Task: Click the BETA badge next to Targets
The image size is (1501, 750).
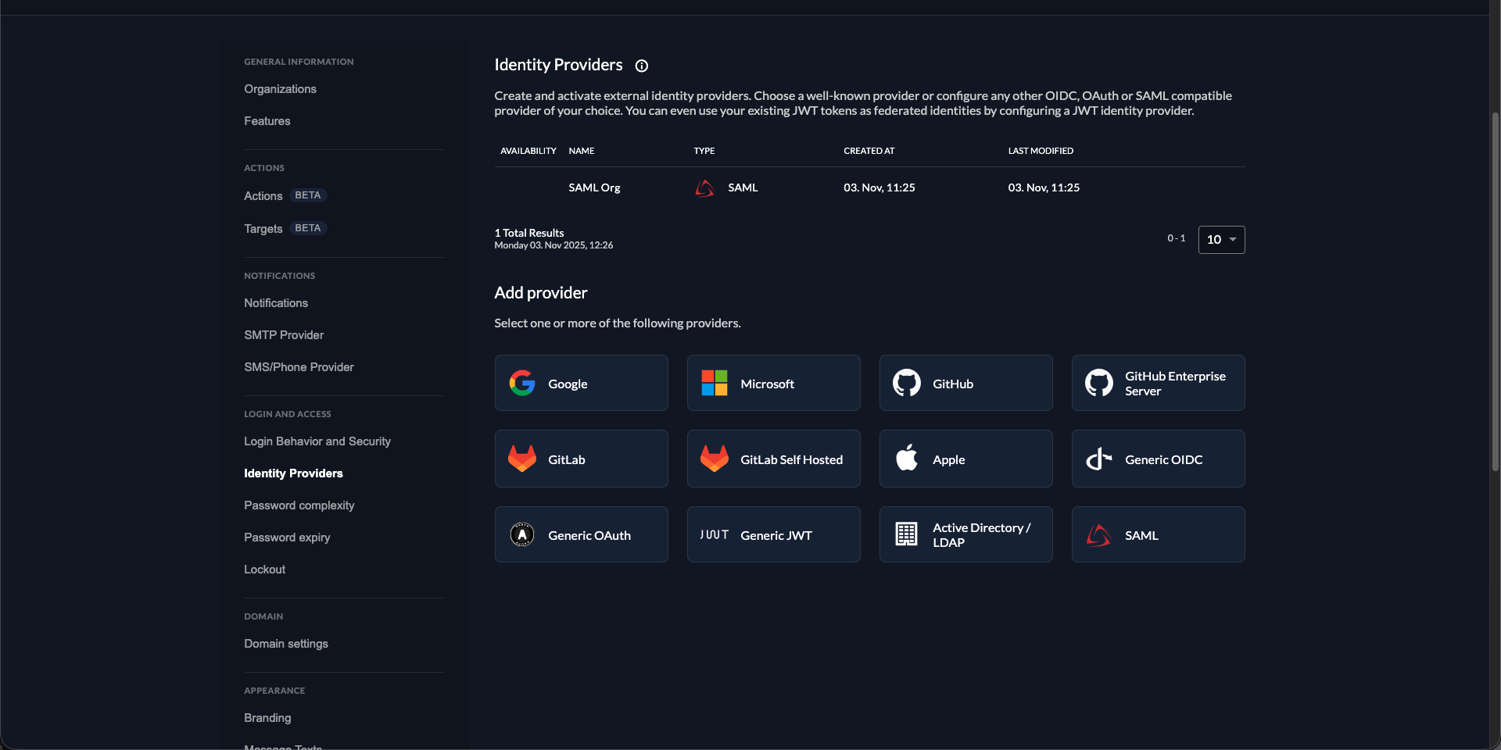Action: [308, 228]
